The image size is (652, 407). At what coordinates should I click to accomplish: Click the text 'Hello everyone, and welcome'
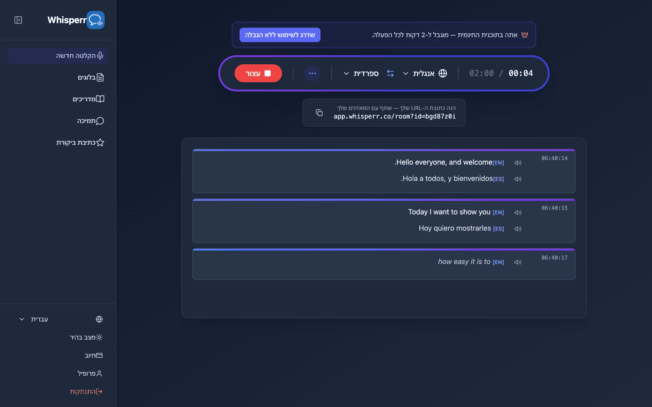click(443, 162)
